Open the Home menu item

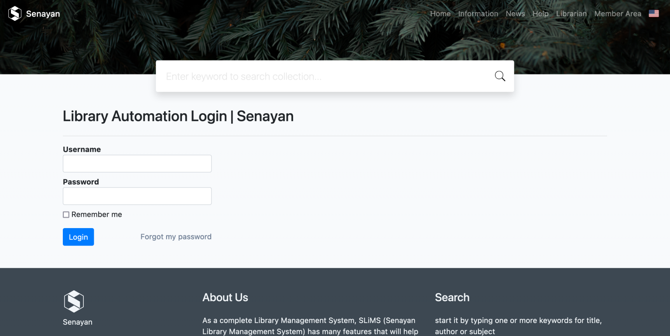click(x=440, y=13)
